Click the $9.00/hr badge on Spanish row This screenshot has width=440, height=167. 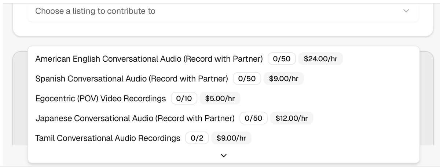pyautogui.click(x=284, y=79)
